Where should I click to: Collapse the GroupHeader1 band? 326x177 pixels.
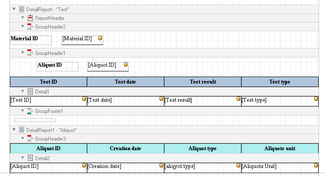coord(23,53)
